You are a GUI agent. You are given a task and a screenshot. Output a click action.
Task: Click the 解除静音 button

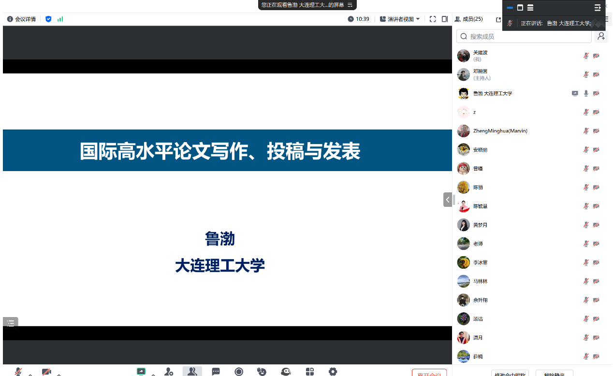(x=554, y=374)
